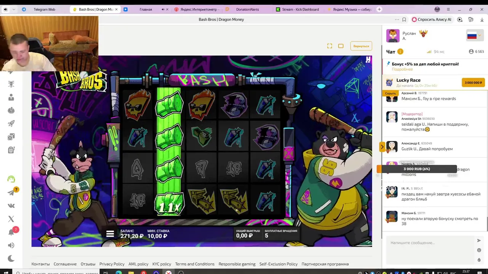Open the AML policy footer link

tap(138, 264)
